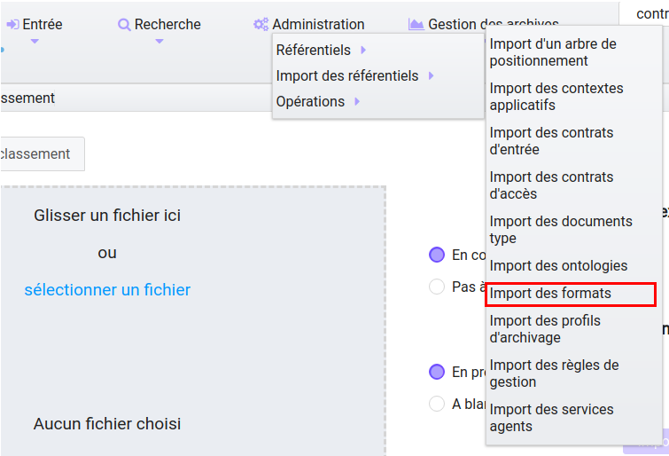Open dropdown caret under Recherche
Image resolution: width=669 pixels, height=456 pixels.
pos(159,42)
